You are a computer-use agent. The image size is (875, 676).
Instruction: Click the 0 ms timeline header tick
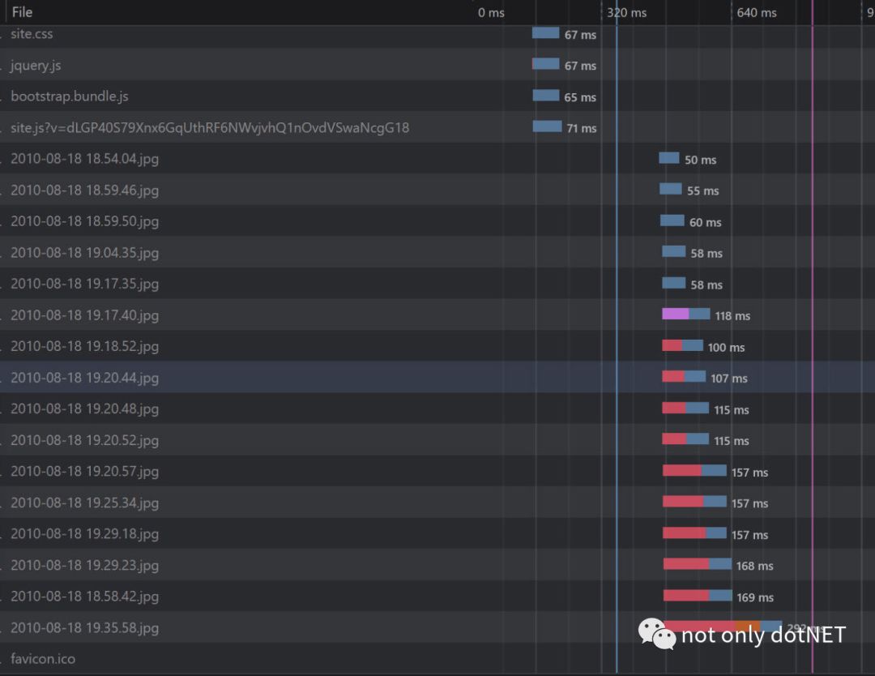click(x=491, y=12)
